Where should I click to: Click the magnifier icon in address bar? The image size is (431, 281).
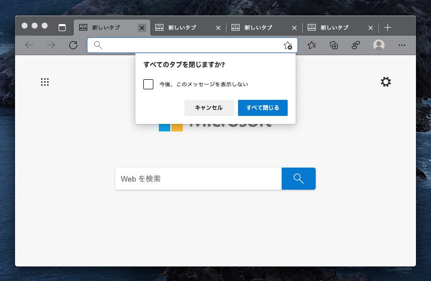coord(98,45)
